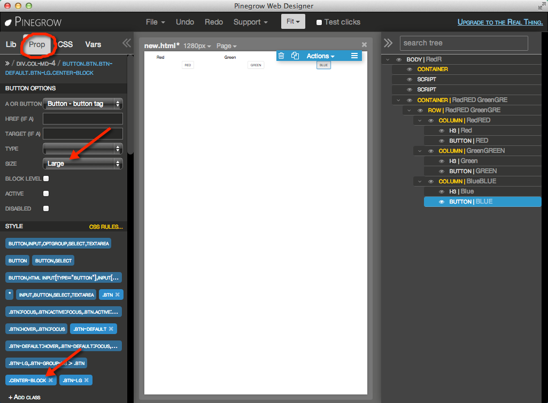Image resolution: width=548 pixels, height=403 pixels.
Task: Collapse the COLUMN | RedRED node
Action: [420, 121]
